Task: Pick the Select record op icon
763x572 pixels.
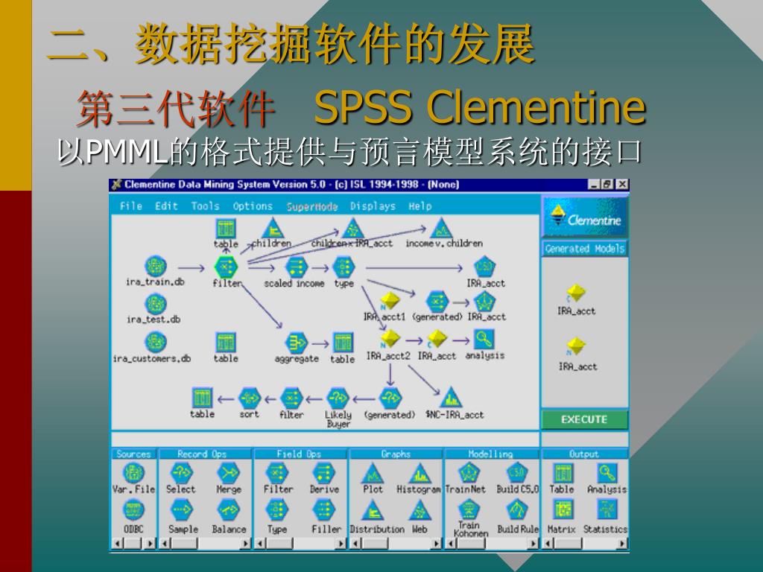Action: (182, 472)
